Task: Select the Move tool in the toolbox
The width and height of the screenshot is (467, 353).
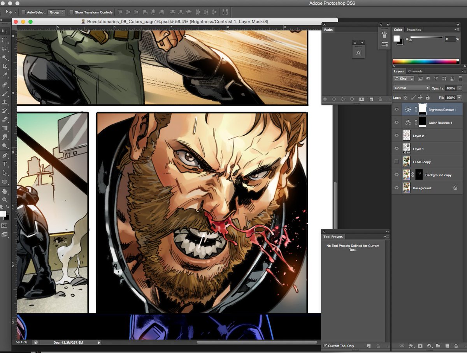Action: coord(5,31)
